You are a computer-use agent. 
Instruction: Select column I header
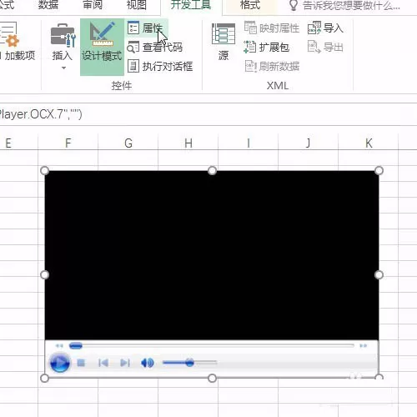[249, 143]
